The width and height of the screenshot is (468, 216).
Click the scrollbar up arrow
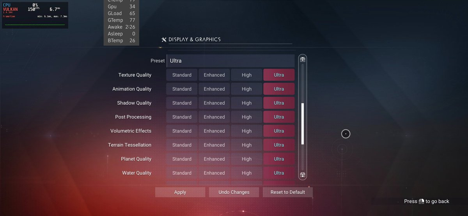303,59
